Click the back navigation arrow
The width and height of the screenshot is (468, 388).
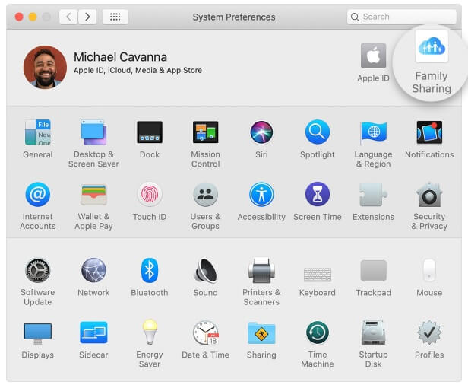(x=68, y=17)
